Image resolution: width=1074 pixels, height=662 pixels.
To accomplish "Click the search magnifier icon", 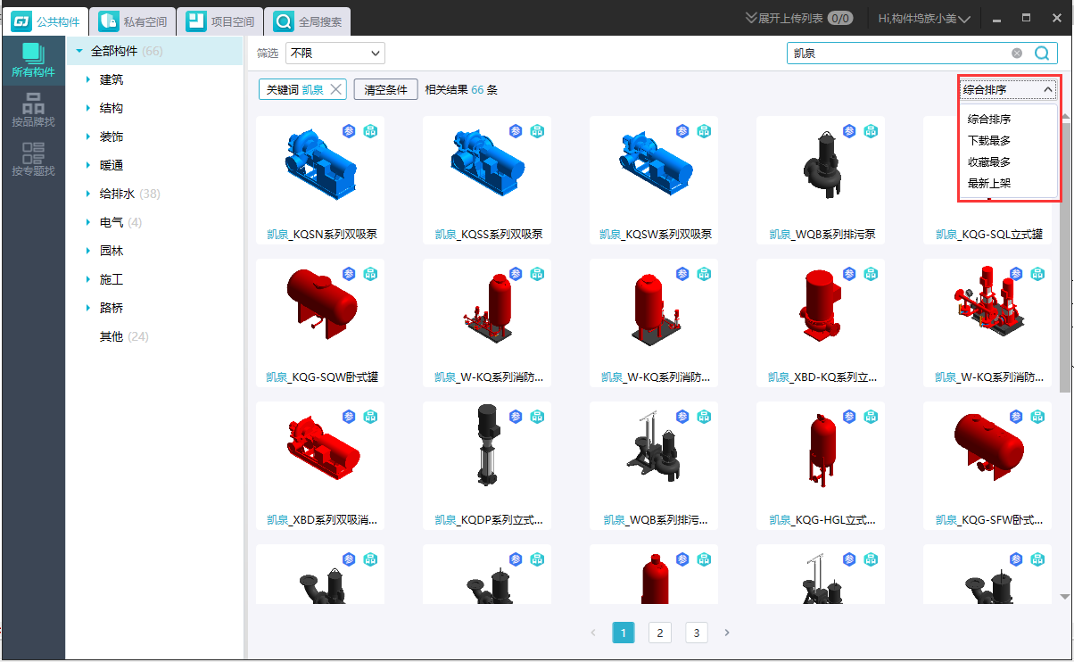I will (1041, 54).
